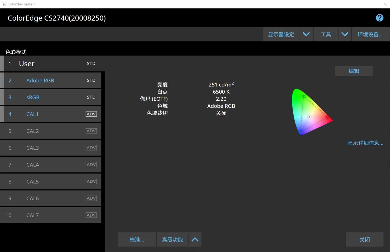Click the blue vertex on the chromaticity triangle
Viewport: 390px width, 252px height.
(301, 132)
